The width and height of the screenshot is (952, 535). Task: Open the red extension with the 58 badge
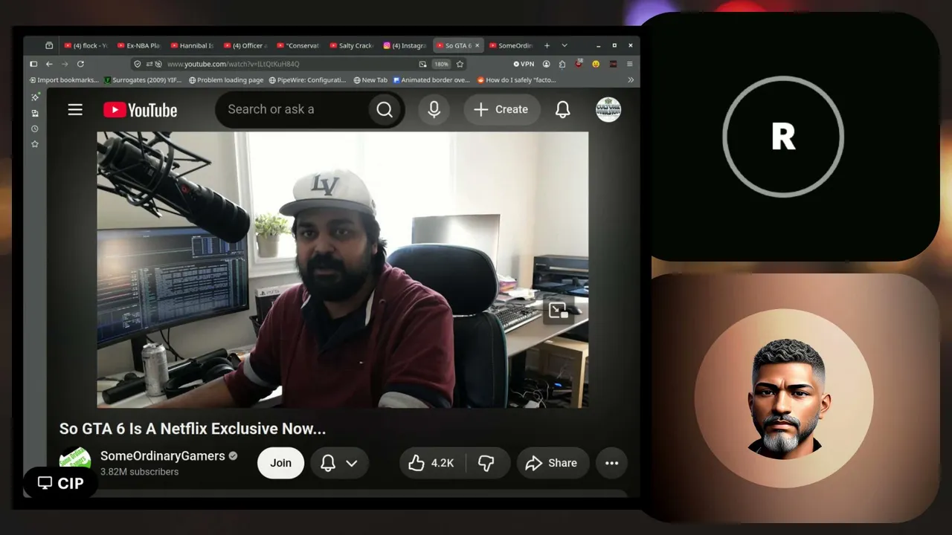[579, 64]
